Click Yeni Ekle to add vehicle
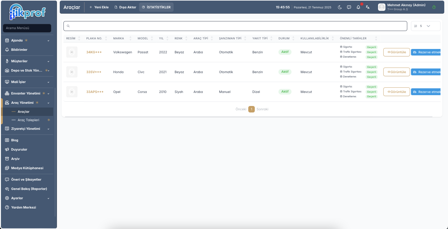This screenshot has width=448, height=229. (x=99, y=7)
